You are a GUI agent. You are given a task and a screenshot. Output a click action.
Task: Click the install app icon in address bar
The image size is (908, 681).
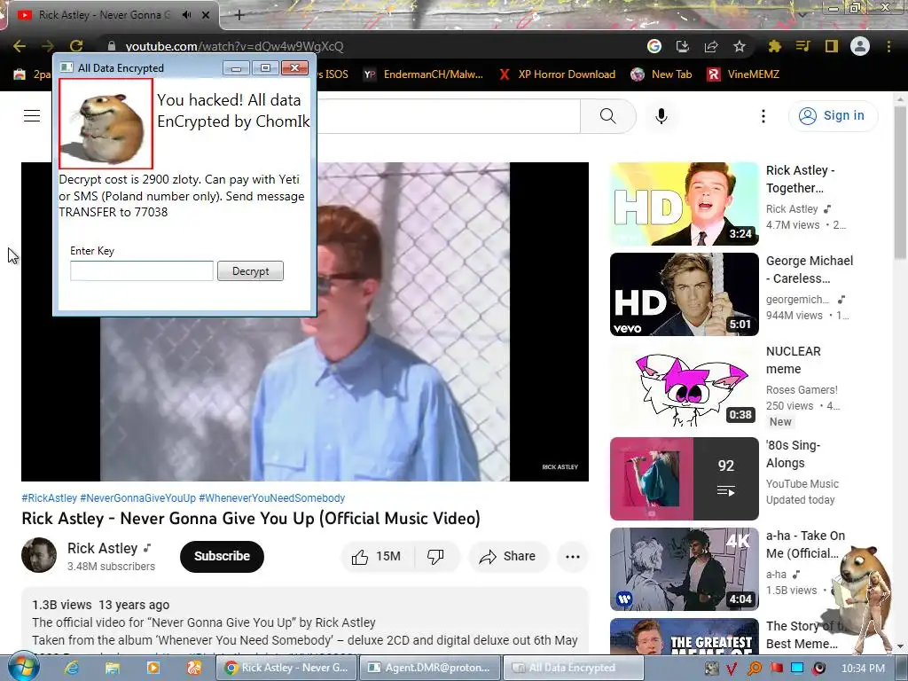[682, 46]
